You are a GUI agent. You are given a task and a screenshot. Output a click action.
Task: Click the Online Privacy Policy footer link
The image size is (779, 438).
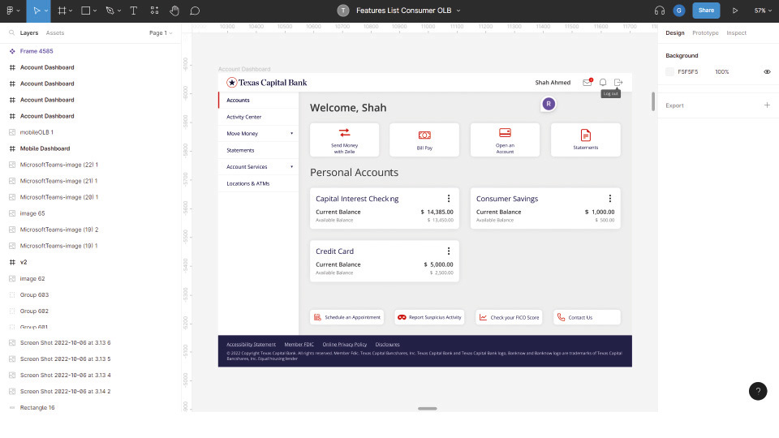(x=344, y=344)
